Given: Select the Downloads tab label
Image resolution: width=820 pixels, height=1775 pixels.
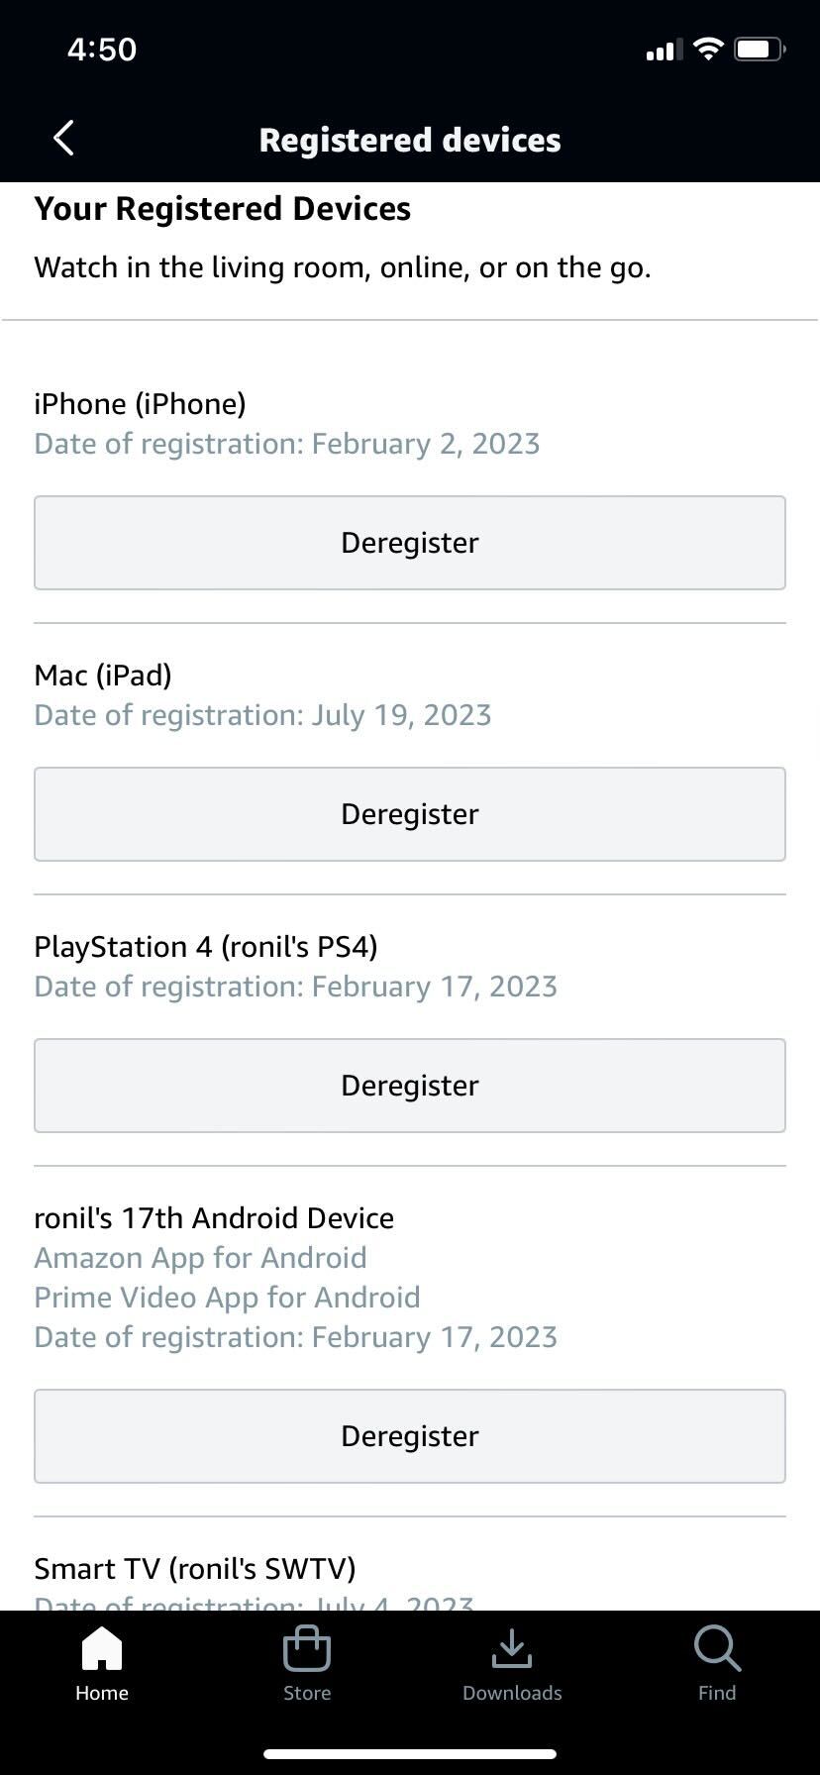Looking at the screenshot, I should (512, 1693).
